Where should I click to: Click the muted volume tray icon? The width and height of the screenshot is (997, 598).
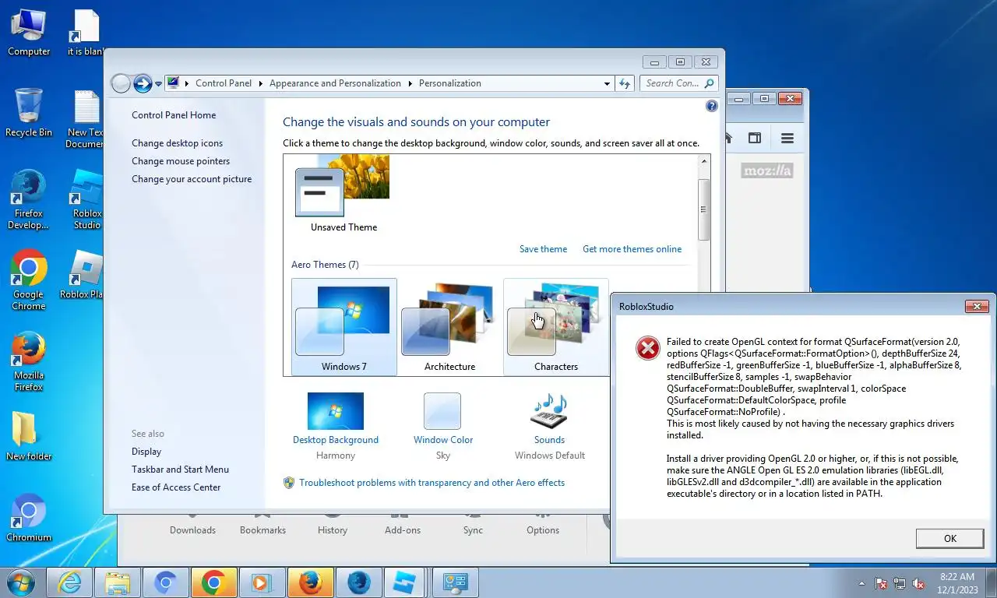(x=918, y=582)
